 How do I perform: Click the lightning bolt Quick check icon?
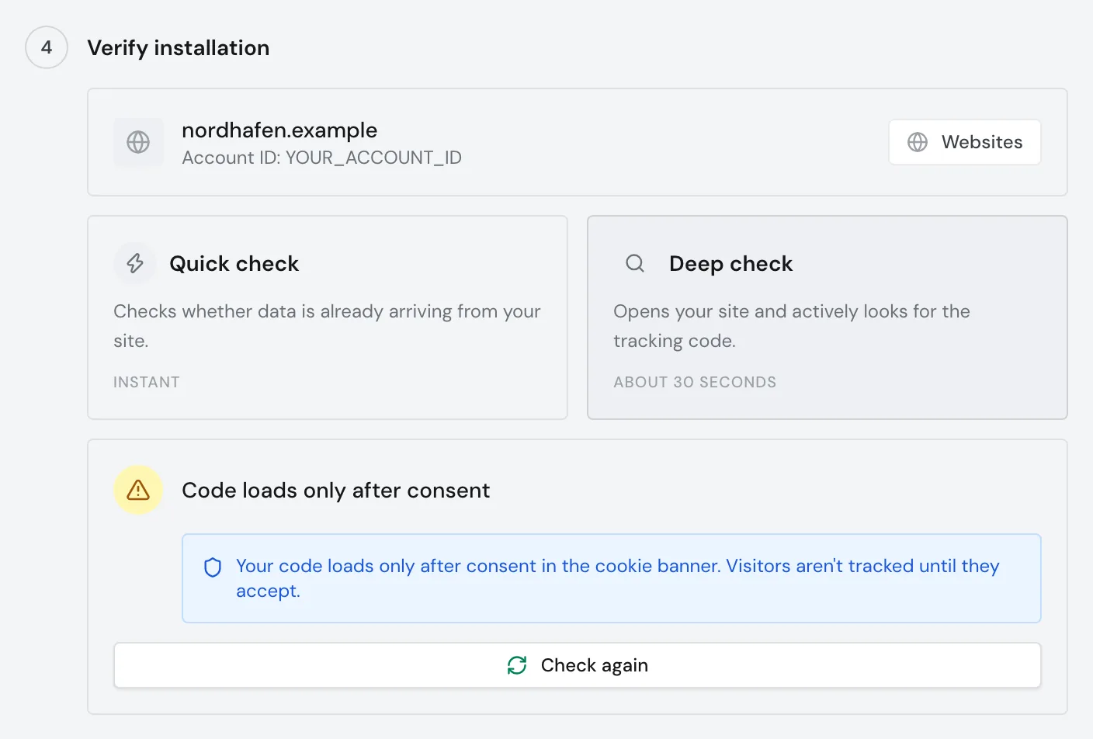pyautogui.click(x=135, y=263)
